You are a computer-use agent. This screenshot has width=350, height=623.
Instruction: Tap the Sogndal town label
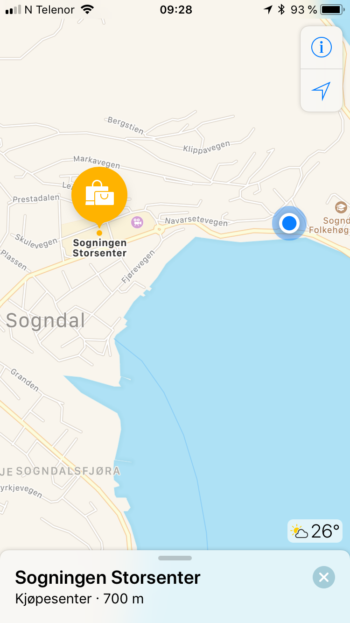click(46, 321)
